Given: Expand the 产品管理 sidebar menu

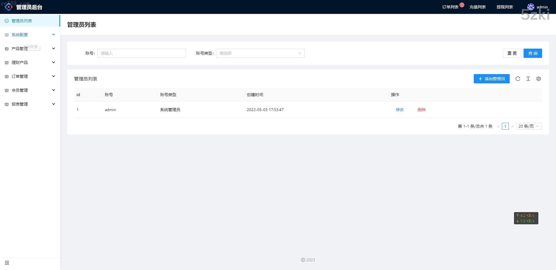Looking at the screenshot, I should pyautogui.click(x=30, y=49).
